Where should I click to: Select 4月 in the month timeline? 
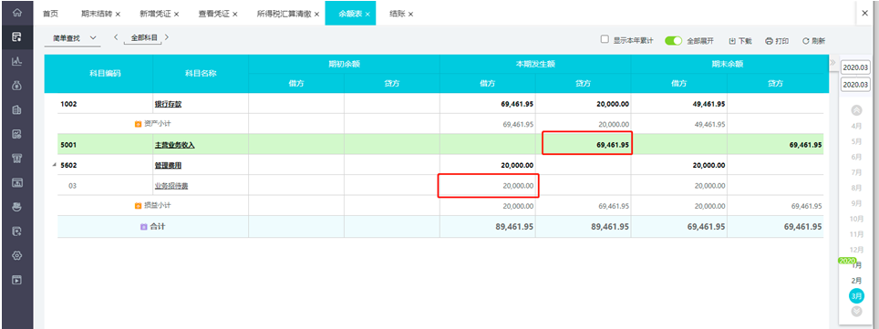tap(856, 126)
